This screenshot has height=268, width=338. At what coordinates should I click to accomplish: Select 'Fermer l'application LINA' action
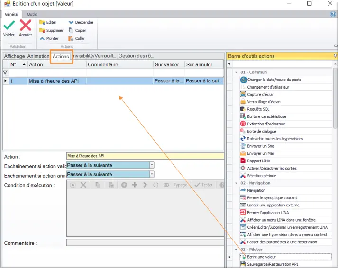[286, 213]
